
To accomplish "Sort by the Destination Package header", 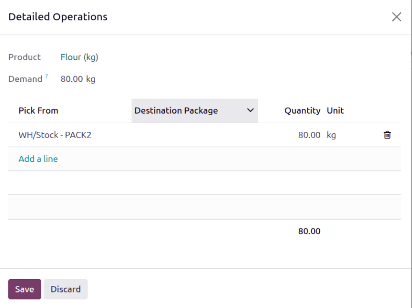I will click(x=176, y=110).
